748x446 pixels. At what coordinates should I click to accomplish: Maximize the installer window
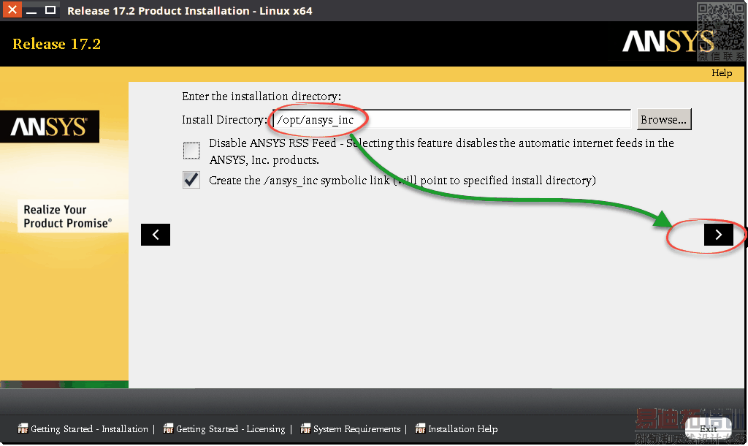click(50, 10)
